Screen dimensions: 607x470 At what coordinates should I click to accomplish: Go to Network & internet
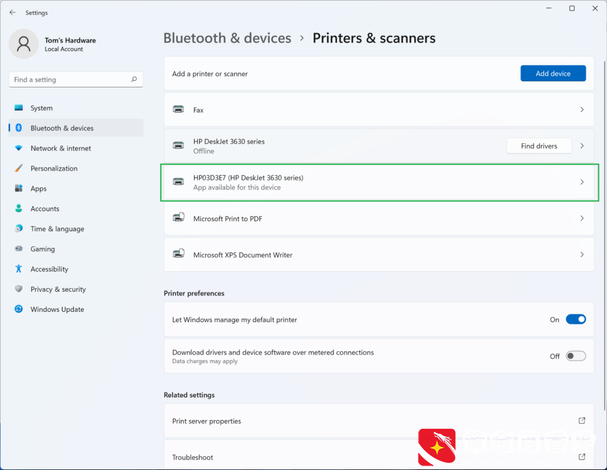76,148
